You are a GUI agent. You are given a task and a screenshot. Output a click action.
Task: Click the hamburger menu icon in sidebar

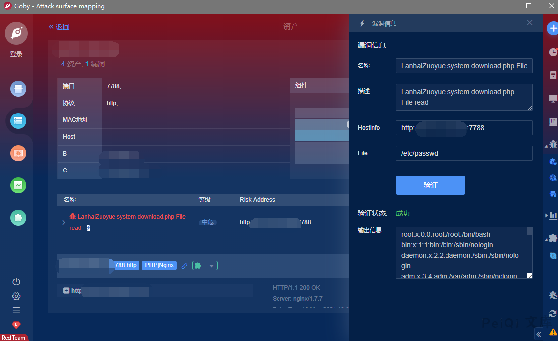[16, 310]
